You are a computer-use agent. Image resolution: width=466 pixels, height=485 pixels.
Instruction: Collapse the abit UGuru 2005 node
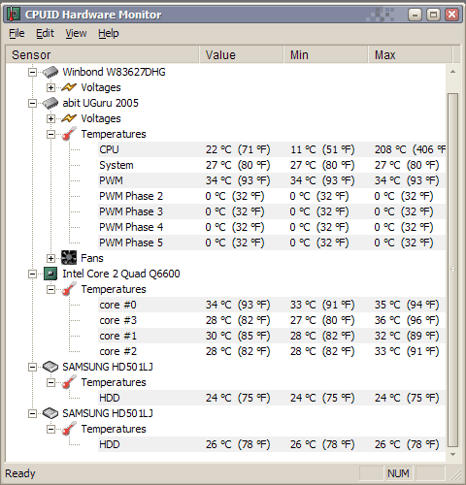click(x=32, y=103)
